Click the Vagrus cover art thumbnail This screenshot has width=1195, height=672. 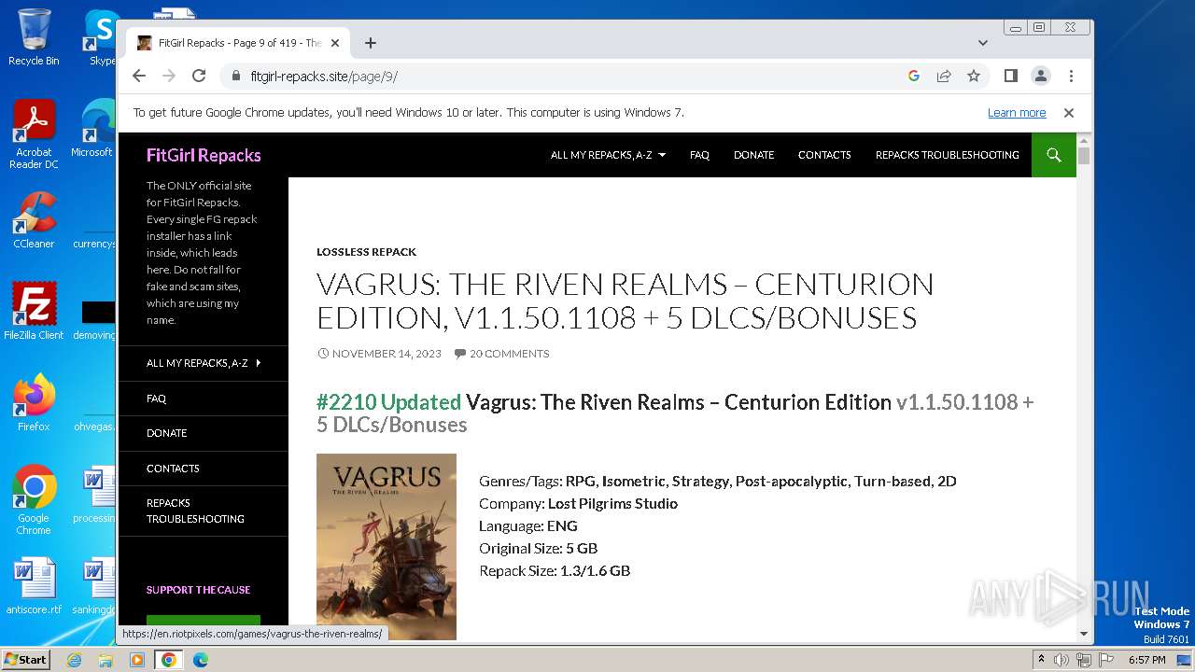pyautogui.click(x=387, y=547)
